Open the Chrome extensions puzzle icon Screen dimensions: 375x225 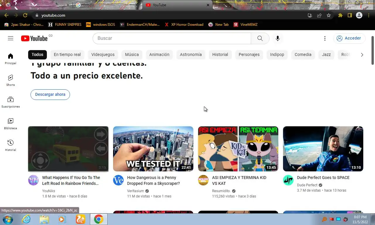[x=340, y=15]
